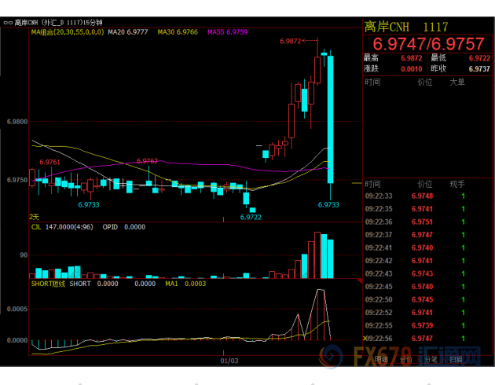Click the 6.9872 high price marker

pyautogui.click(x=290, y=39)
